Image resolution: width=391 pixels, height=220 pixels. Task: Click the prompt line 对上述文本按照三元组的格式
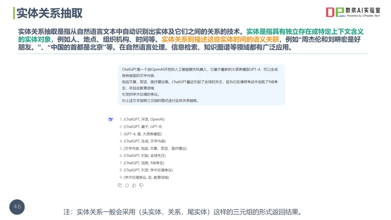(160, 101)
